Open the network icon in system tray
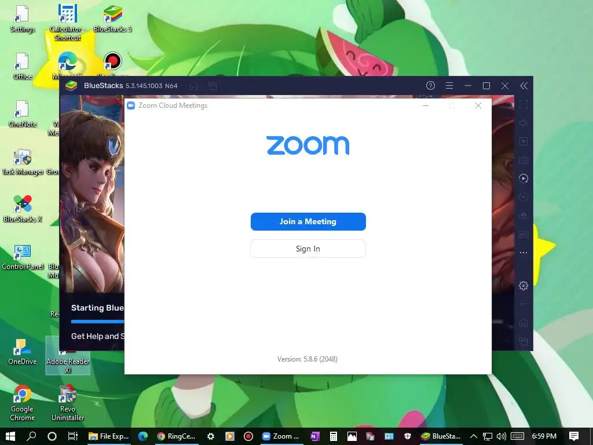This screenshot has width=593, height=445. pyautogui.click(x=488, y=436)
